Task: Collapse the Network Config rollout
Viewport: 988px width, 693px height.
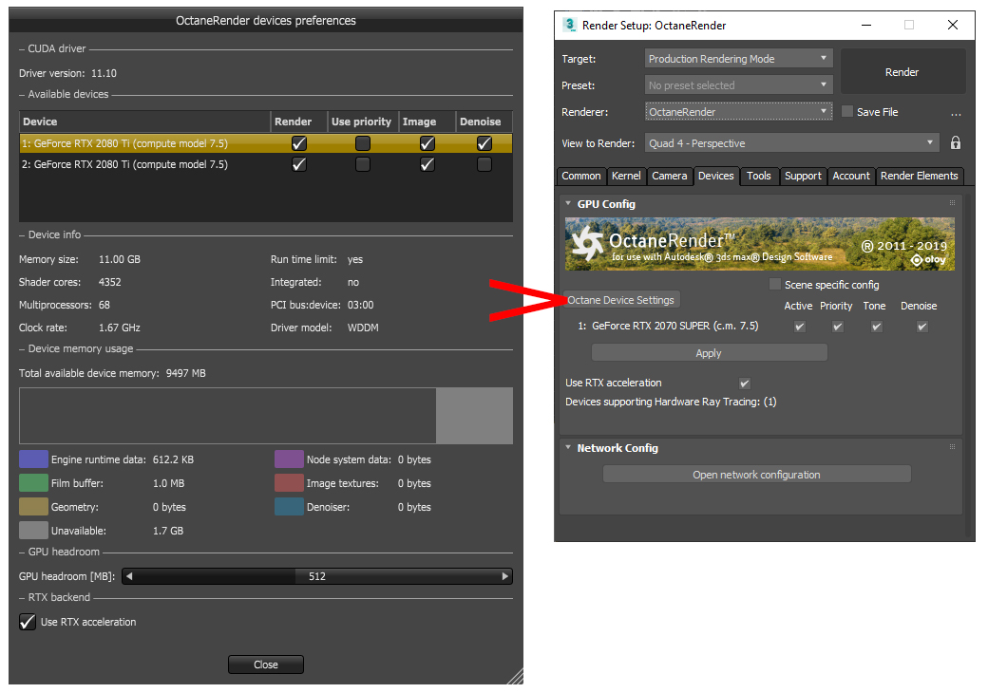Action: pyautogui.click(x=568, y=447)
